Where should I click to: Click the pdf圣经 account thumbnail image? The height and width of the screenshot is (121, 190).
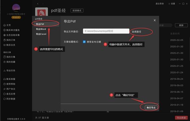(x=41, y=12)
